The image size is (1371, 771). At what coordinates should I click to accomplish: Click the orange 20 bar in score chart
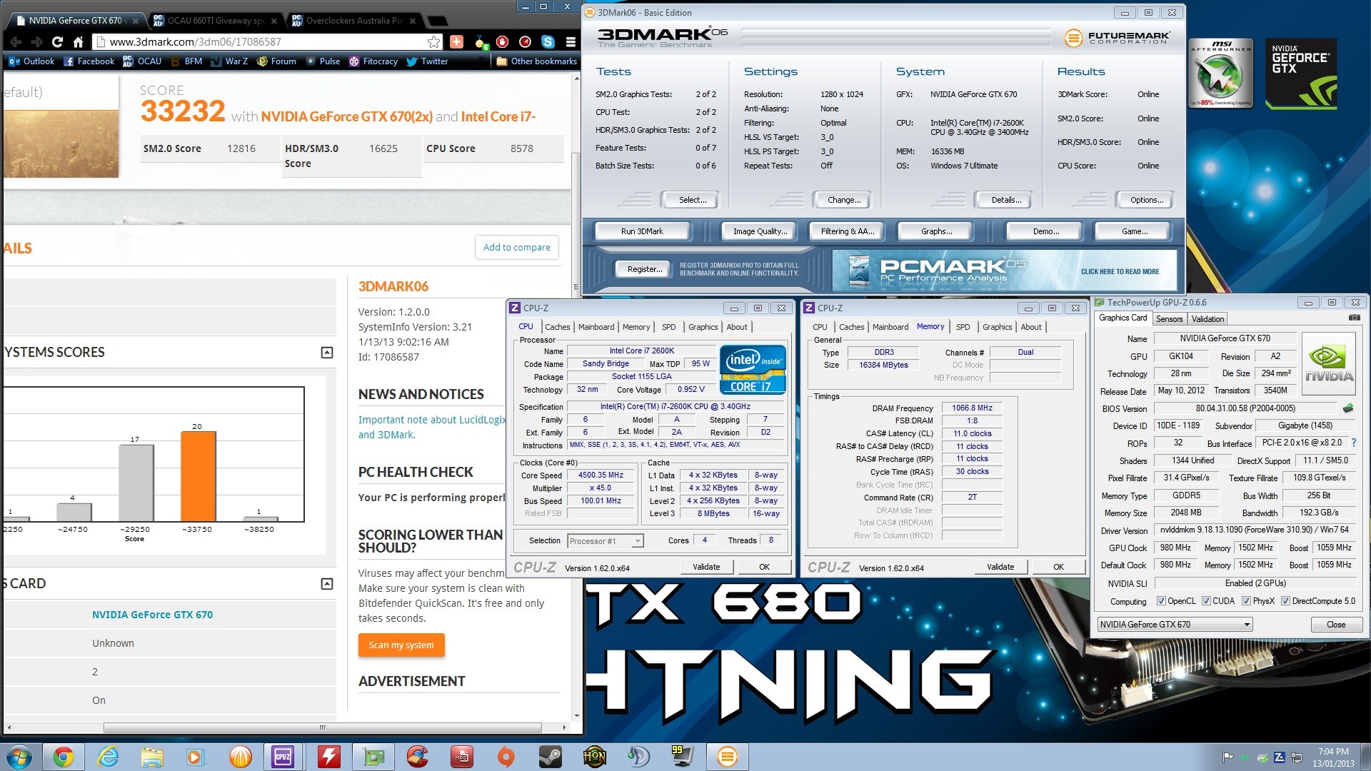coord(198,477)
